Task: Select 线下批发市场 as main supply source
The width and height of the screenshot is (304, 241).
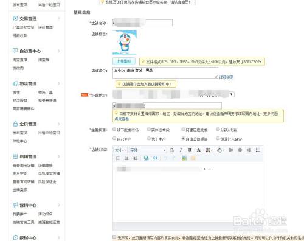Action: tap(114, 130)
